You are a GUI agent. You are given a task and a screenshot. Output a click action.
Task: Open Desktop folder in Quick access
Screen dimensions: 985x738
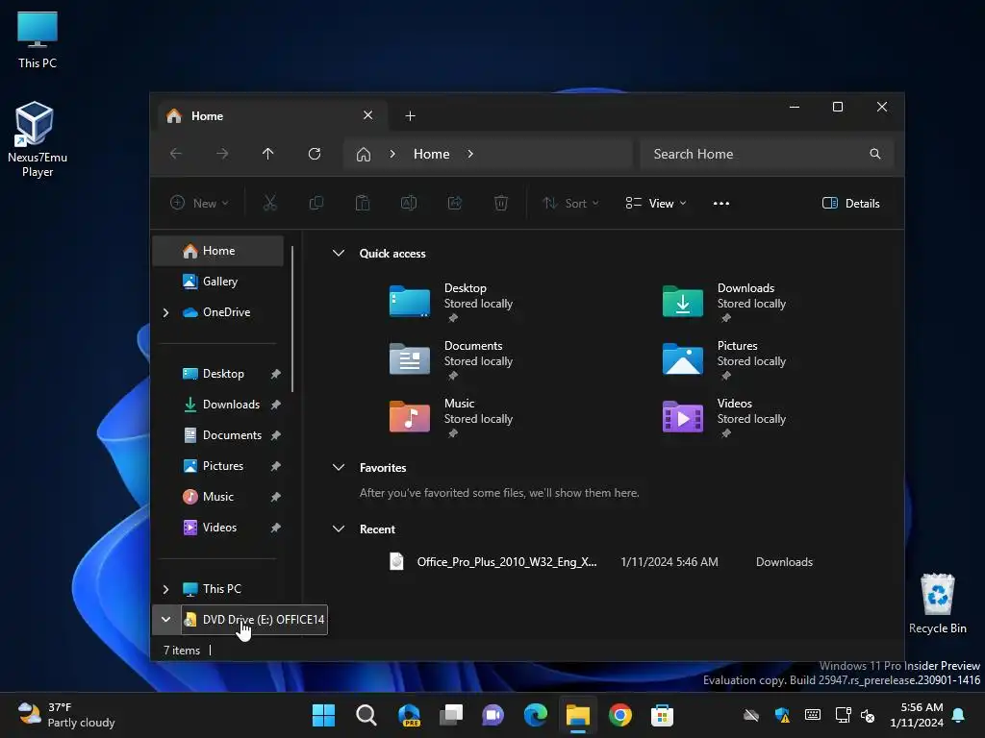[x=452, y=303]
